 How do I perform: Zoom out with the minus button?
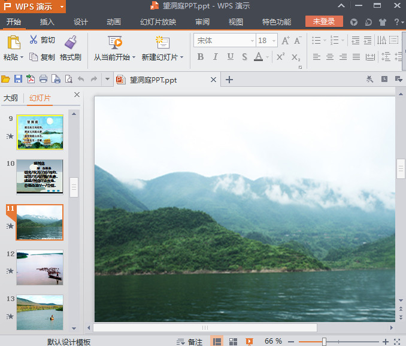(x=291, y=342)
